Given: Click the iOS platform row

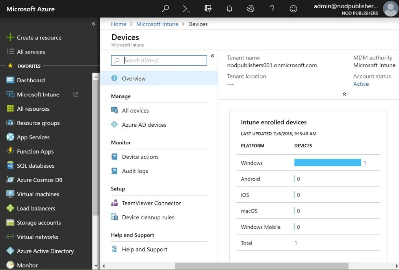Looking at the screenshot, I should (308, 195).
